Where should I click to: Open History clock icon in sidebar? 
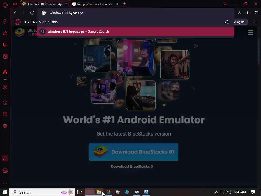[x=5, y=103]
